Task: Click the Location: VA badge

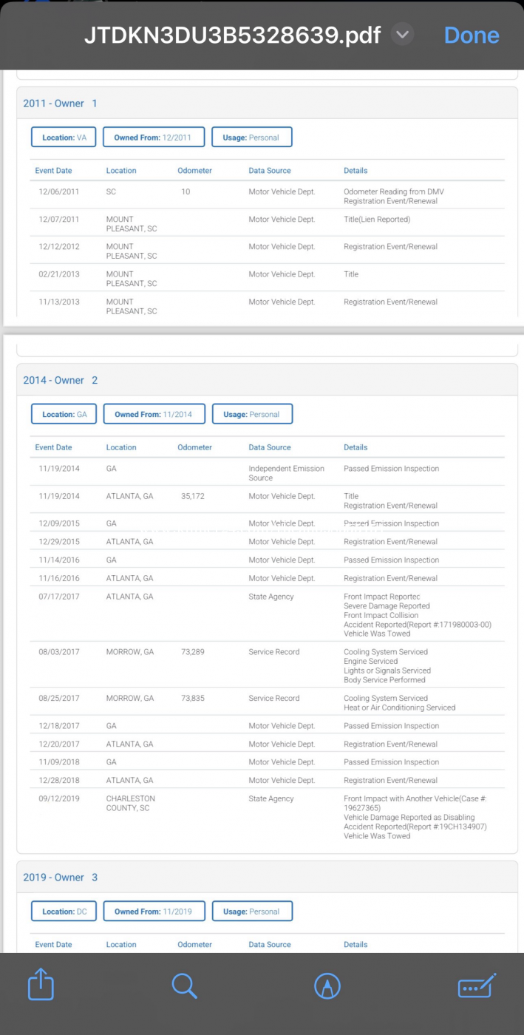Action: [64, 138]
